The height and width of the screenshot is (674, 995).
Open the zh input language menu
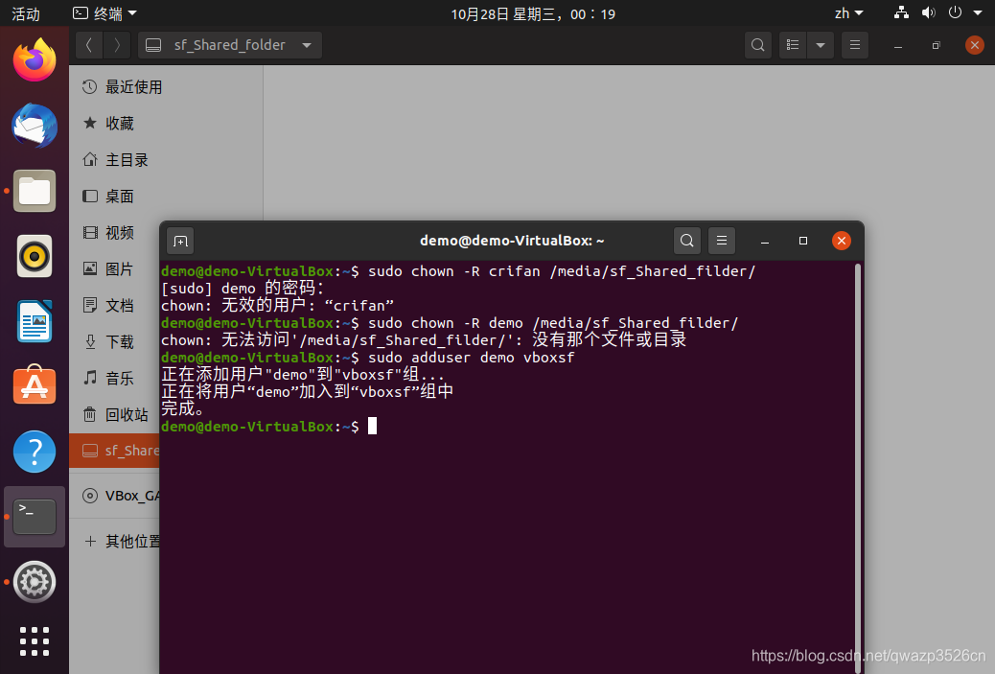tap(848, 13)
